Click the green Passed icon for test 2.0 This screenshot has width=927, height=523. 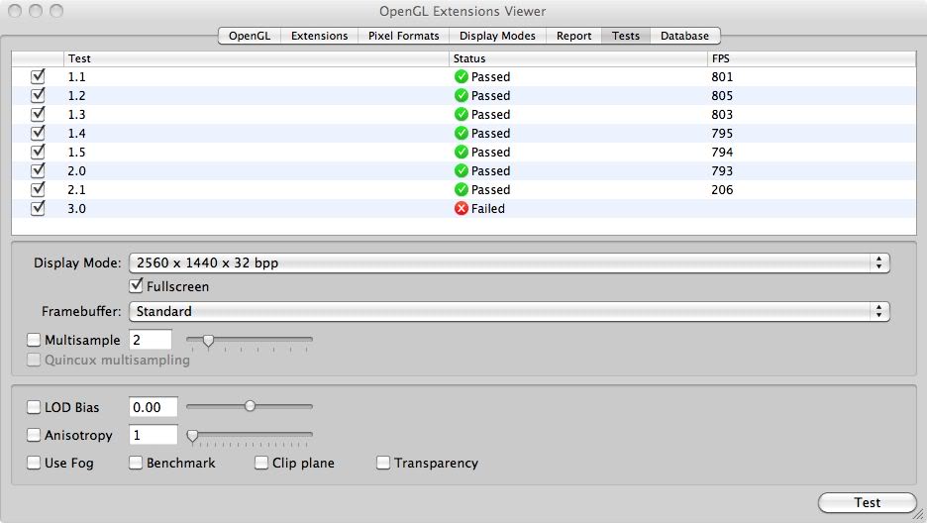pos(462,170)
